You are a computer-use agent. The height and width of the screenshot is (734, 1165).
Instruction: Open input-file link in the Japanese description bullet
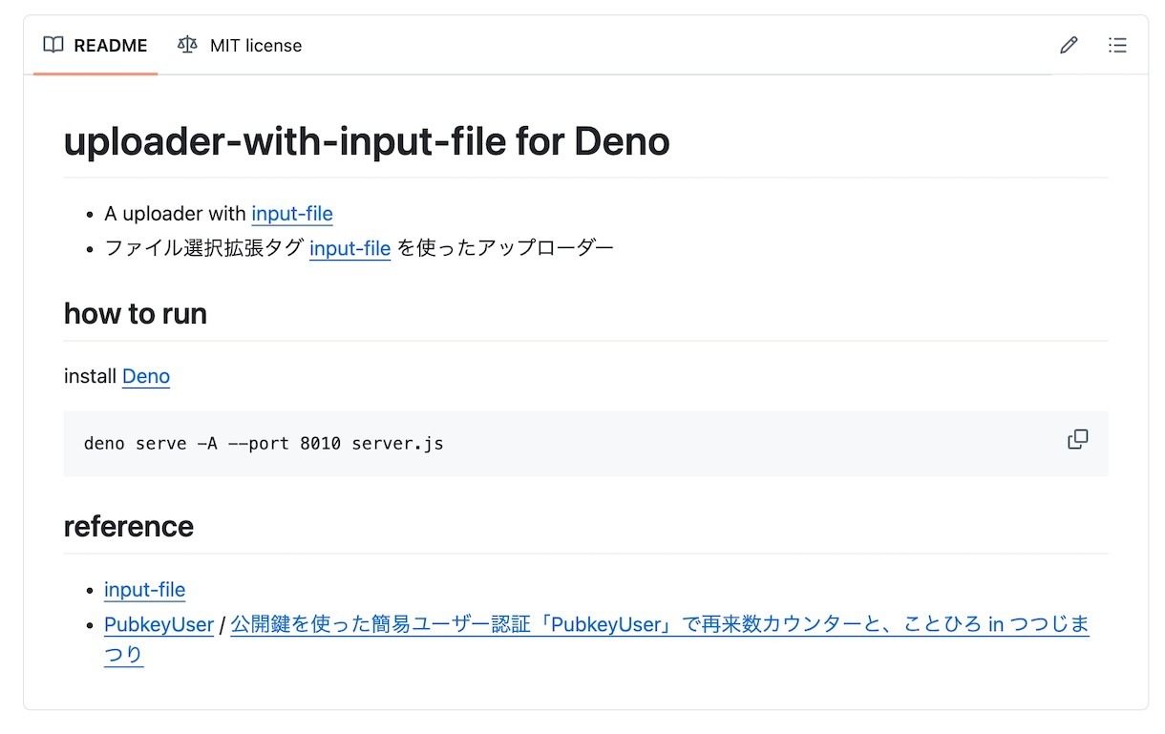point(349,248)
